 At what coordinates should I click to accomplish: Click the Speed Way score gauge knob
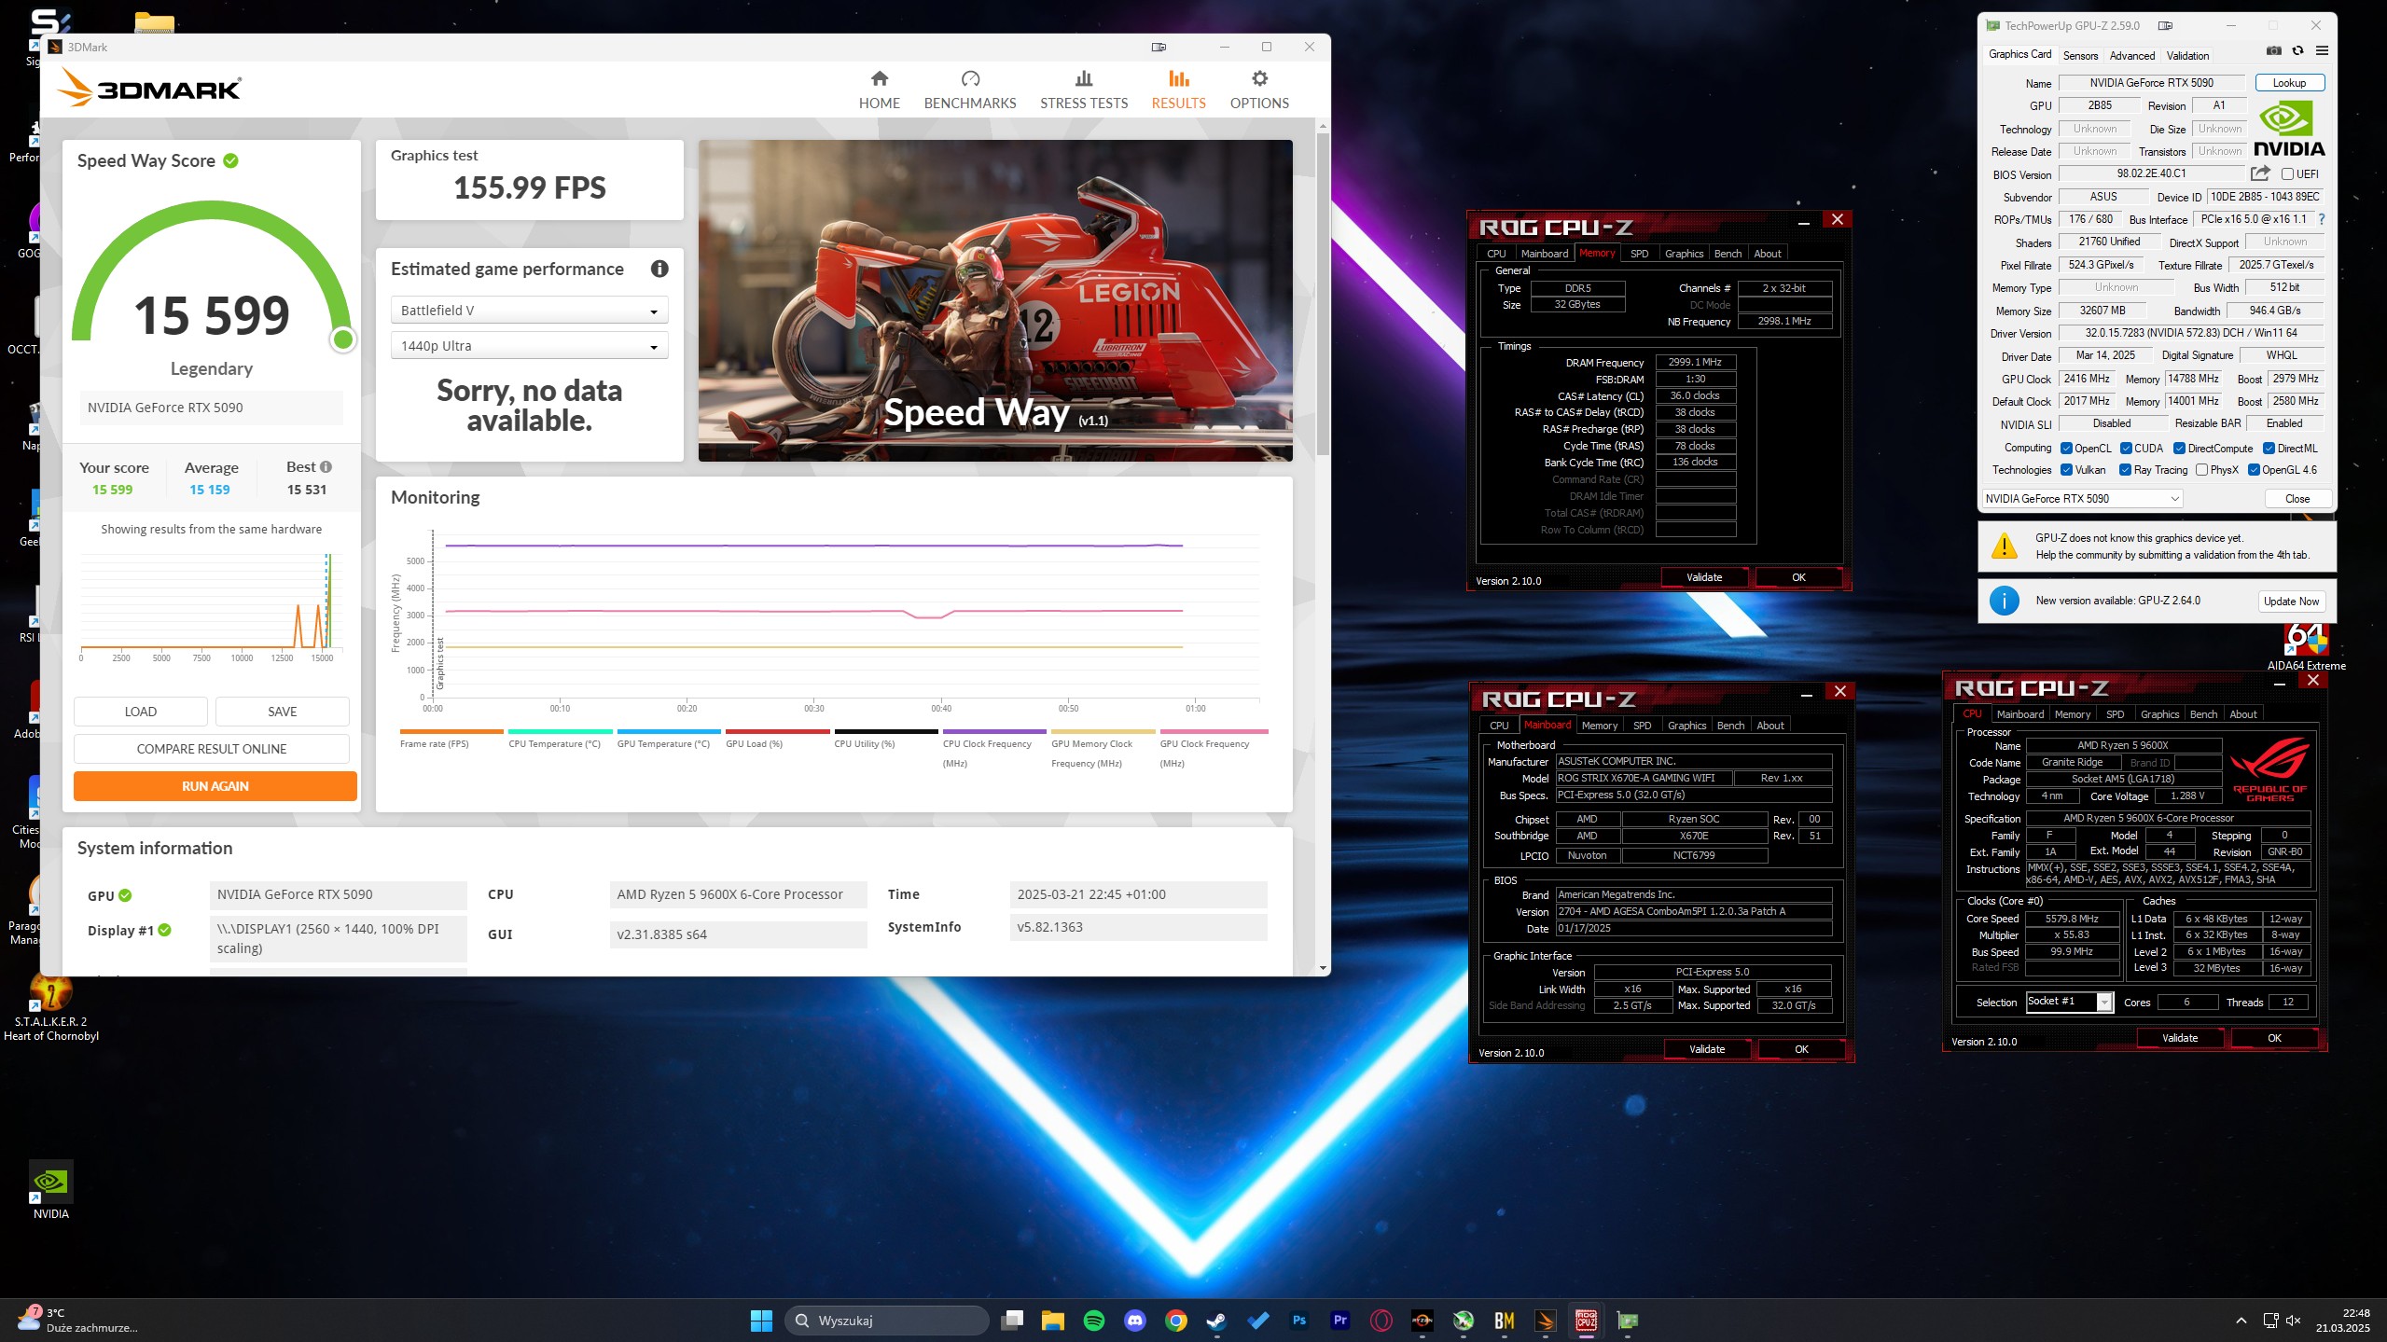(x=343, y=339)
